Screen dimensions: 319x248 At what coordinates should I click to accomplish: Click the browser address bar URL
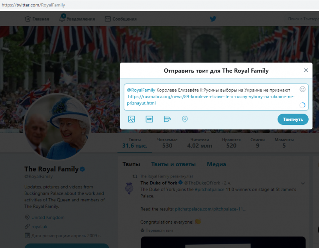[33, 5]
